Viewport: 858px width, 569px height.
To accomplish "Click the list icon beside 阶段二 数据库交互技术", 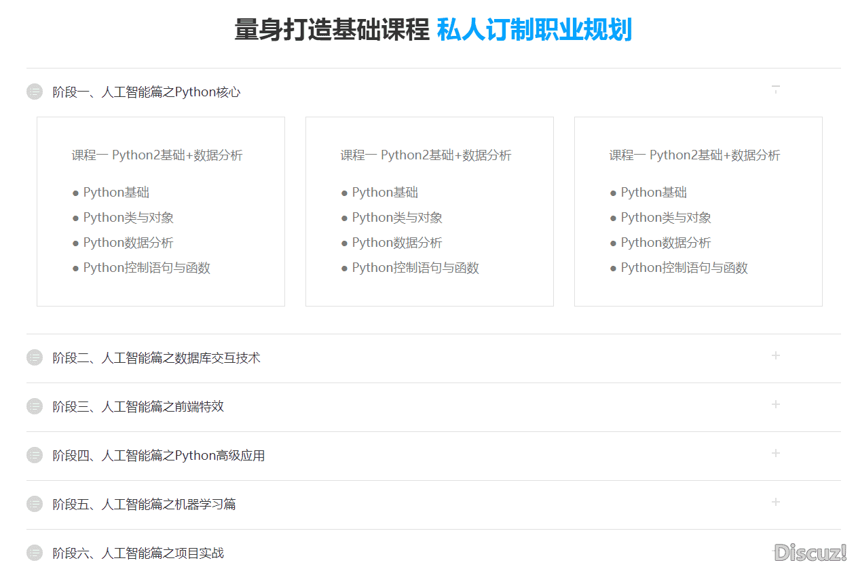I will [x=35, y=357].
